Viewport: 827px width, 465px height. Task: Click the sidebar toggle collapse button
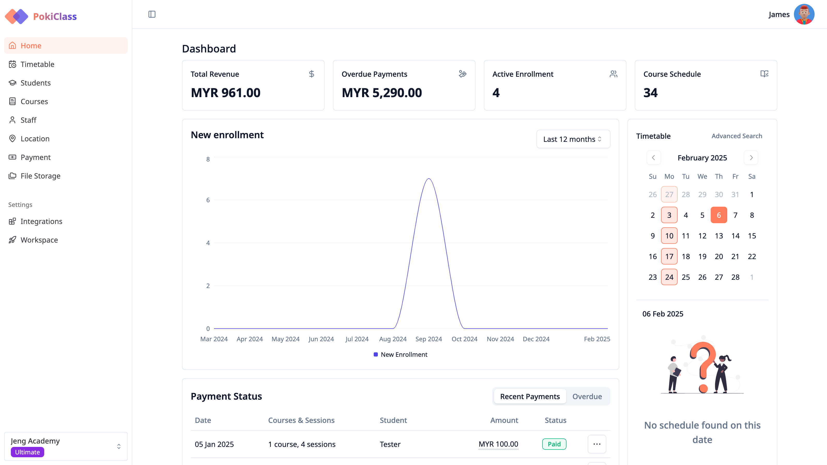click(x=152, y=14)
